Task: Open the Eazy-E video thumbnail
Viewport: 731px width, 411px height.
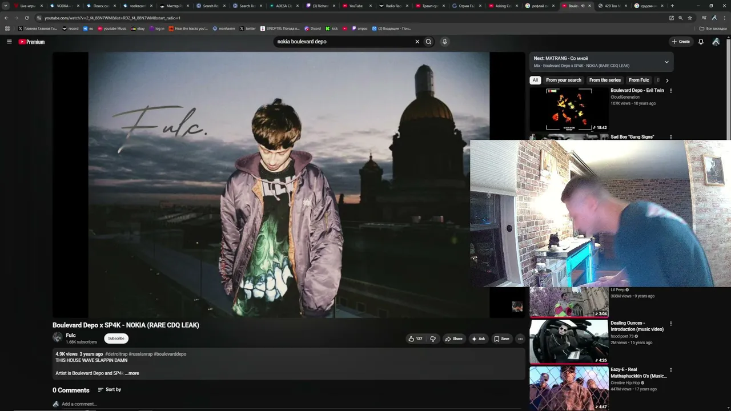Action: click(x=569, y=388)
